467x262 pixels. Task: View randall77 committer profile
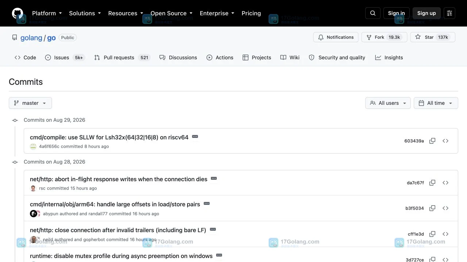pyautogui.click(x=98, y=214)
